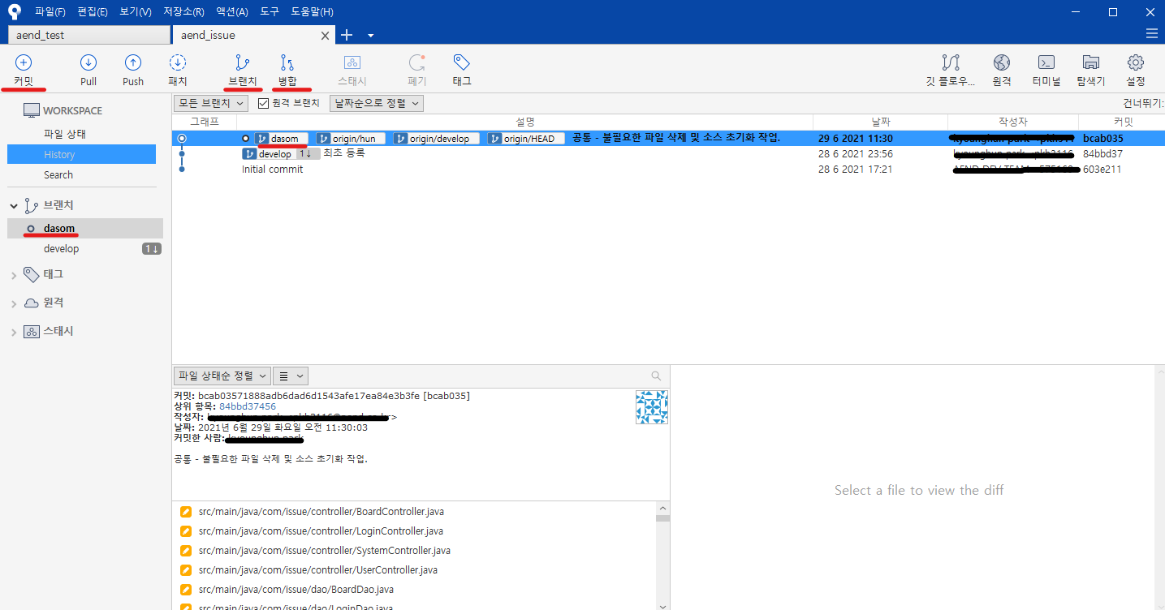Click the Fetch (패치) toolbar icon

178,62
